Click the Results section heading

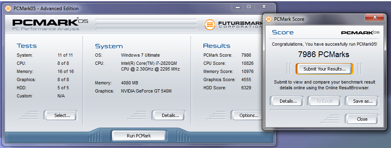[x=216, y=46]
